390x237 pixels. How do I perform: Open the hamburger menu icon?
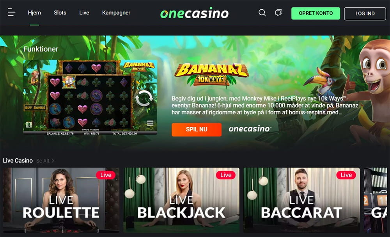(11, 12)
